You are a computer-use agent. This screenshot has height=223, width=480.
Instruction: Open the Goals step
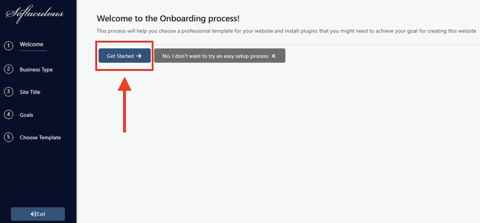pos(26,115)
